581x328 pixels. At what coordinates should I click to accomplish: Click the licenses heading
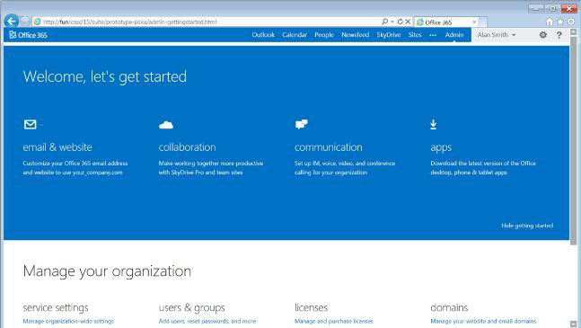click(x=312, y=307)
